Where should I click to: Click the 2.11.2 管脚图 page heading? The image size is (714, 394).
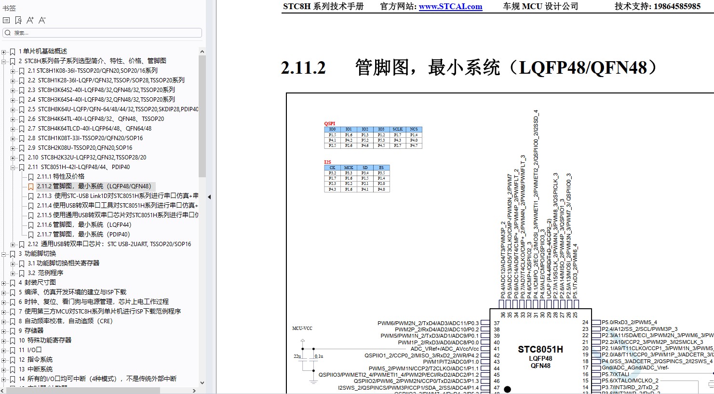[x=469, y=67]
